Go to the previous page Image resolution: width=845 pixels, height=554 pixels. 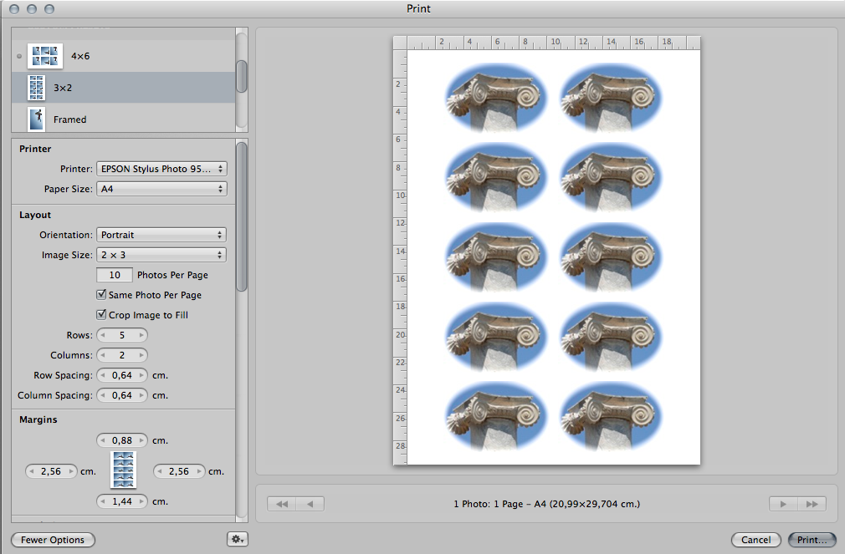pos(310,504)
